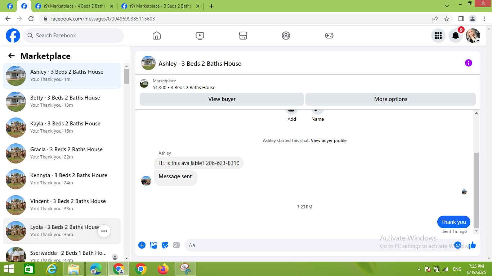Viewport: 492px width, 276px height.
Task: Reload the page in Chrome
Action: click(x=31, y=19)
